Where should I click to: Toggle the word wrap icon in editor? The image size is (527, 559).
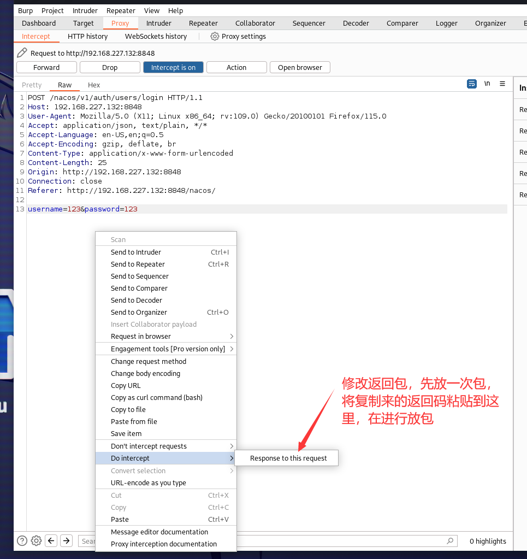click(471, 84)
